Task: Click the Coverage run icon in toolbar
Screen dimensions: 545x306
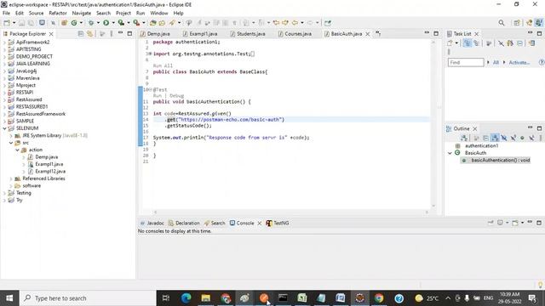Action: (121, 23)
